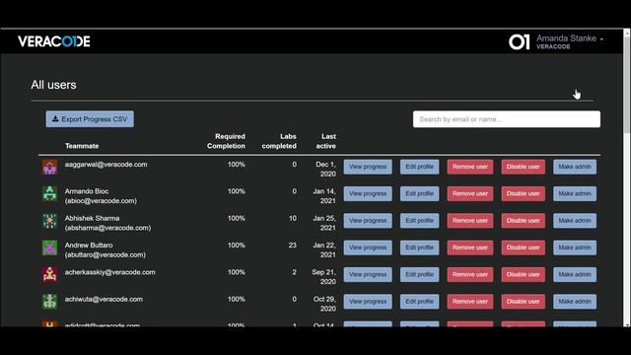Edit profile of achiwuta@veracode.com
This screenshot has width=631, height=355.
419,302
